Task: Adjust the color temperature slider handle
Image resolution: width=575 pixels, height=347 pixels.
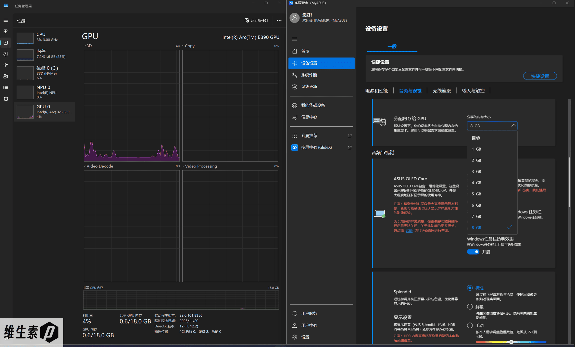Action: pyautogui.click(x=511, y=342)
